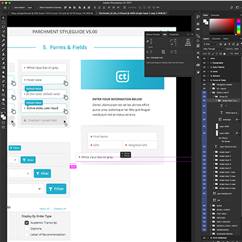The width and height of the screenshot is (242, 242).
Task: Check the Diploma checkbox
Action: coord(27,228)
